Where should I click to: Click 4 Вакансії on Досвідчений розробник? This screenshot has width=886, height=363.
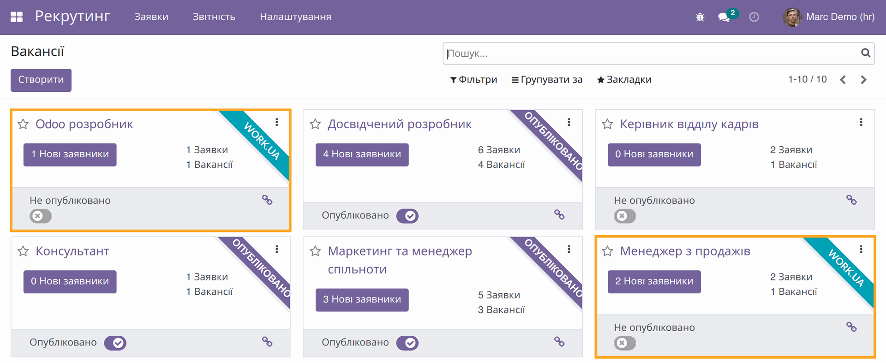502,165
